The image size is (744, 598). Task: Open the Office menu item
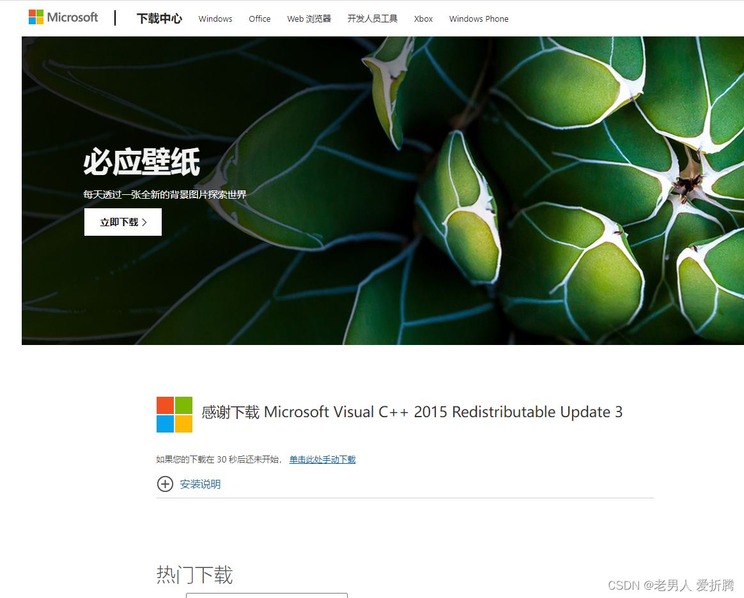pyautogui.click(x=260, y=19)
